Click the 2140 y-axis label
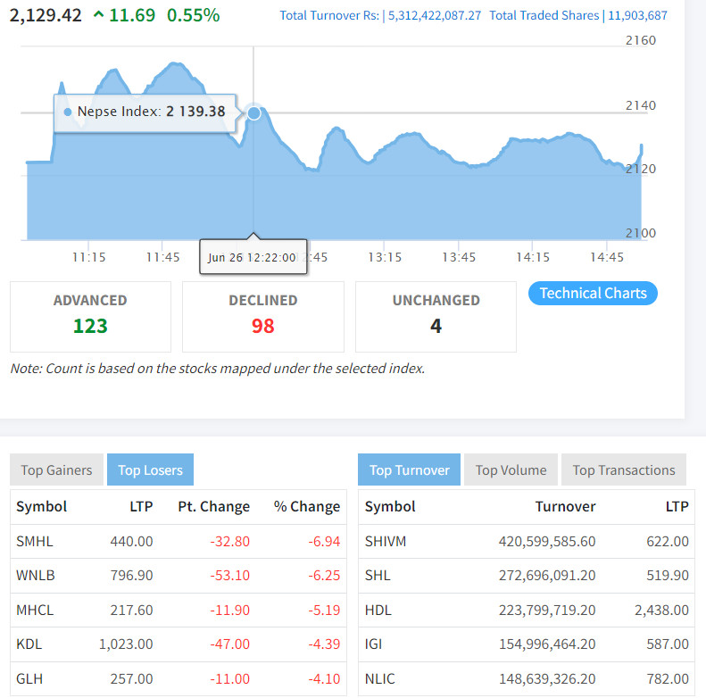 641,105
